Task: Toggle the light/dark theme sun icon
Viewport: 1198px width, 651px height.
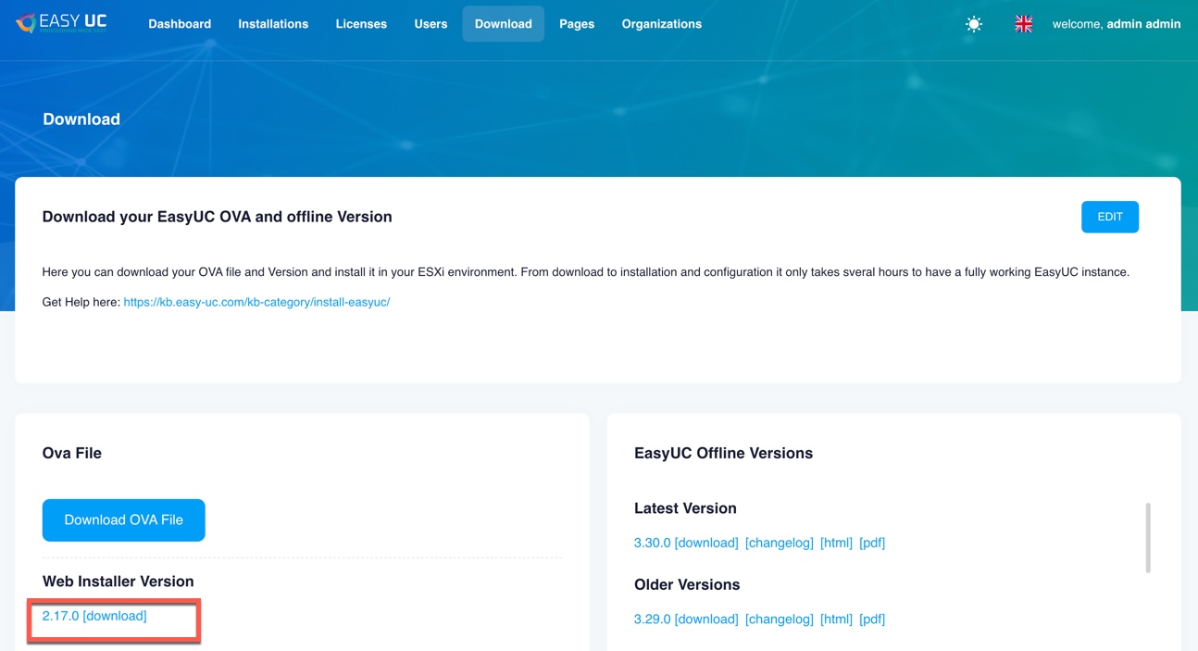Action: [x=973, y=24]
